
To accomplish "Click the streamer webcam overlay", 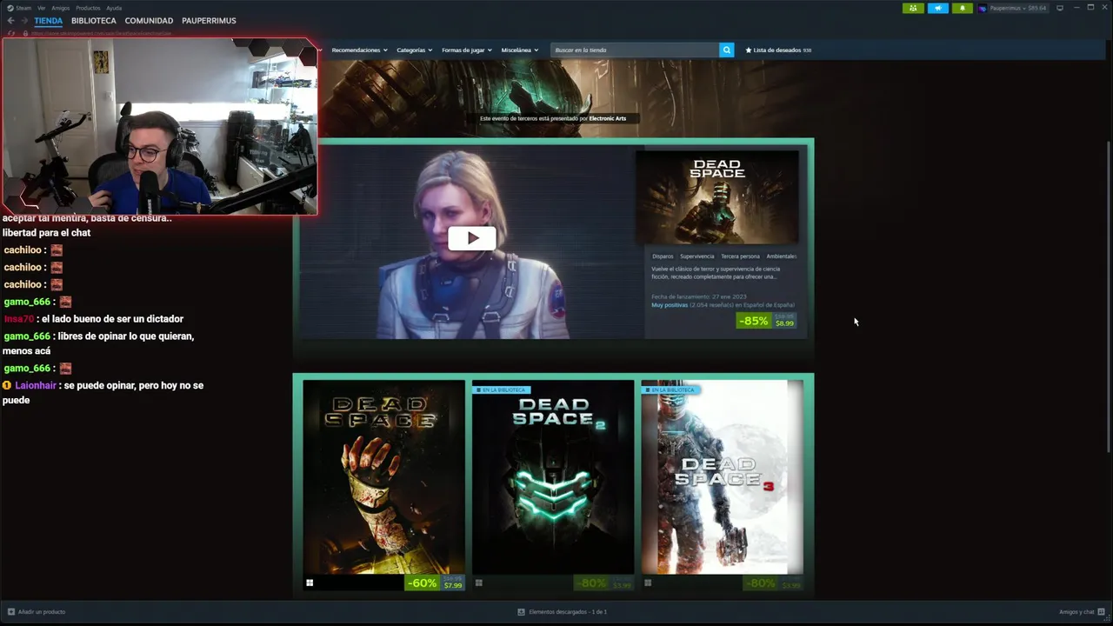I will point(160,126).
